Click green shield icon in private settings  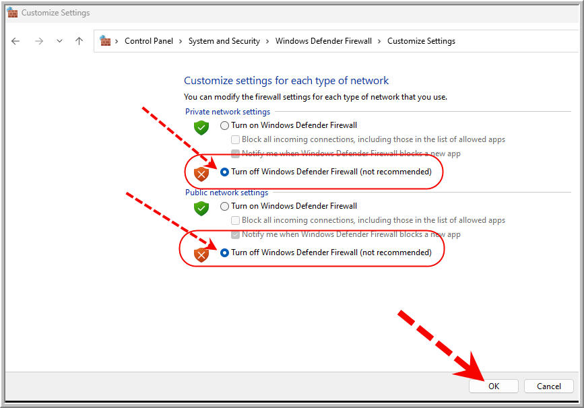coord(201,128)
